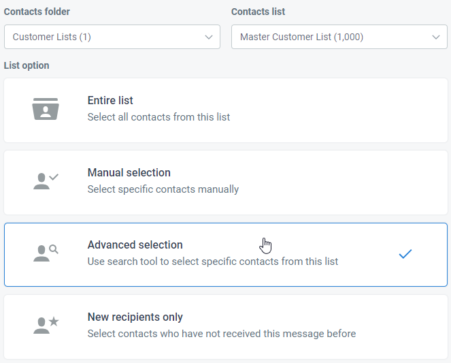
Task: Click 'Select specific contacts manually' description
Action: 163,189
